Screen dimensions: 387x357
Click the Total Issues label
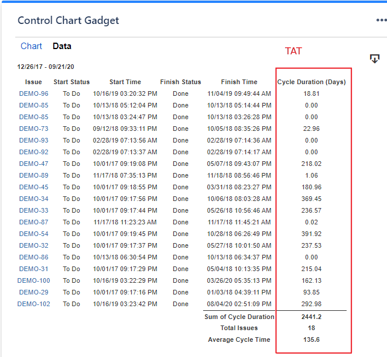[239, 328]
